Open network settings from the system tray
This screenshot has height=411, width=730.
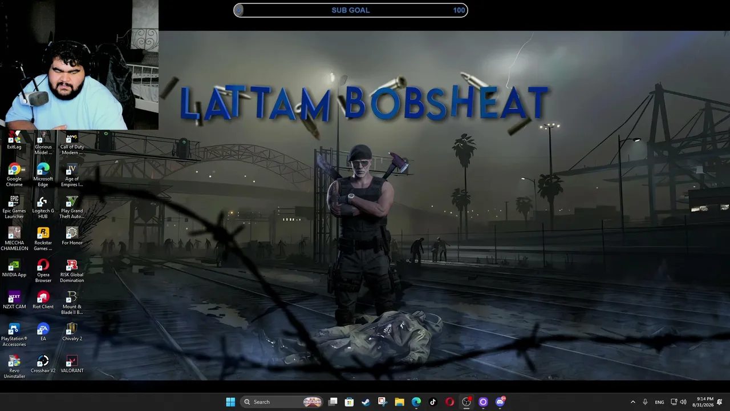coord(674,402)
